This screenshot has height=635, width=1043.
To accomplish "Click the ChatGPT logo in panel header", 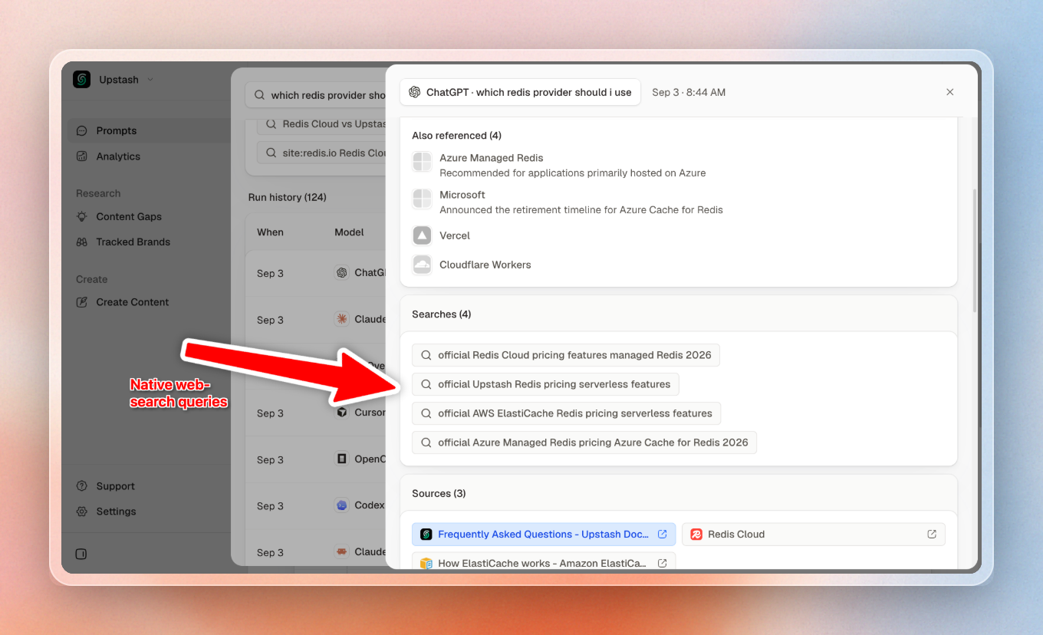I will [415, 92].
